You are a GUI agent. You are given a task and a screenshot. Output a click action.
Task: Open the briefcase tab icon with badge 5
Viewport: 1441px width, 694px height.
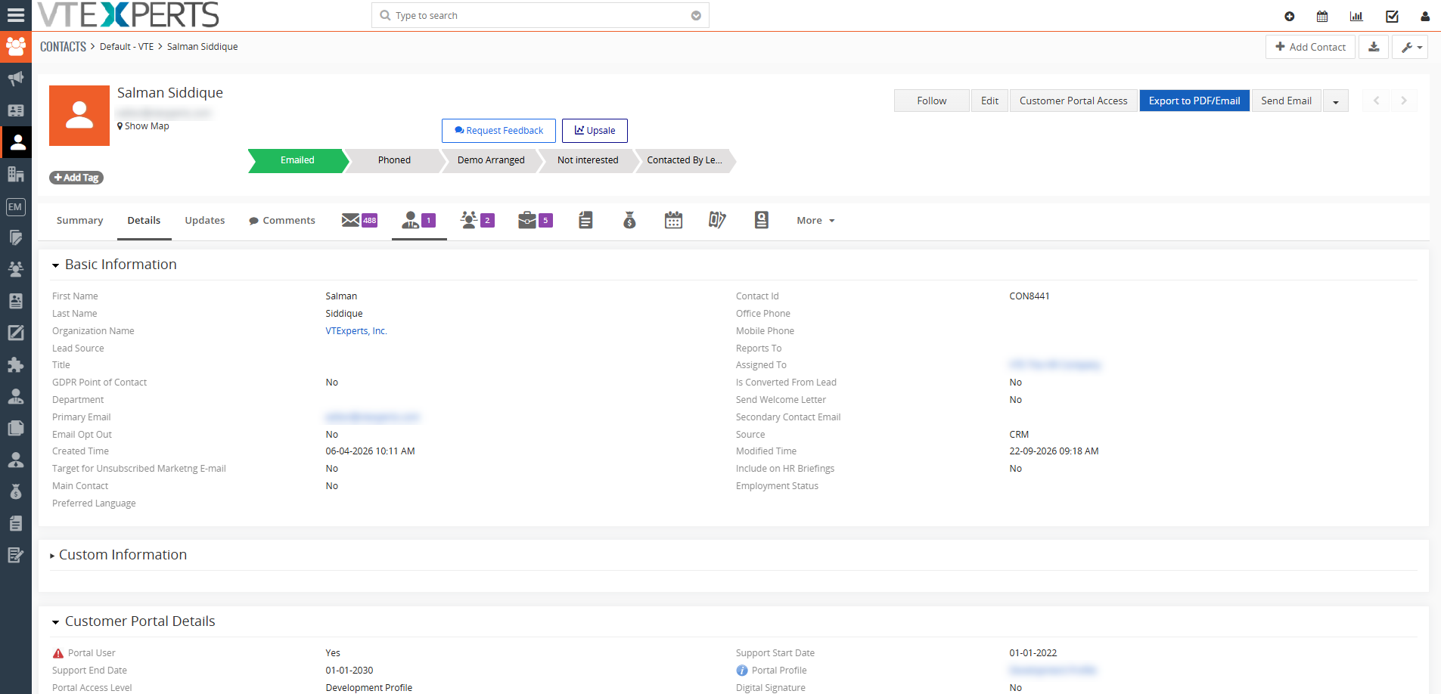pos(536,220)
